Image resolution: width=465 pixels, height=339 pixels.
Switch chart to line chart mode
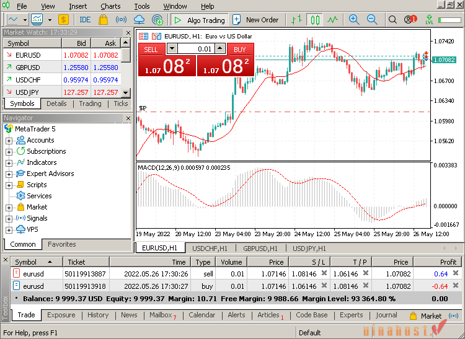[332, 20]
